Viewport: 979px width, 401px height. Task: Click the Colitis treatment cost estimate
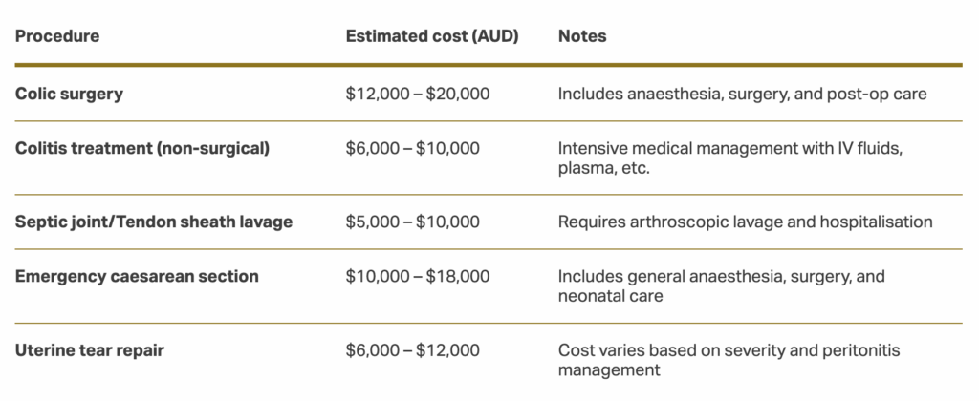tap(413, 148)
